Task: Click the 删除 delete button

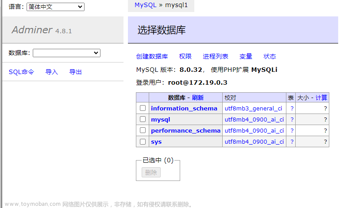Action: coord(151,173)
